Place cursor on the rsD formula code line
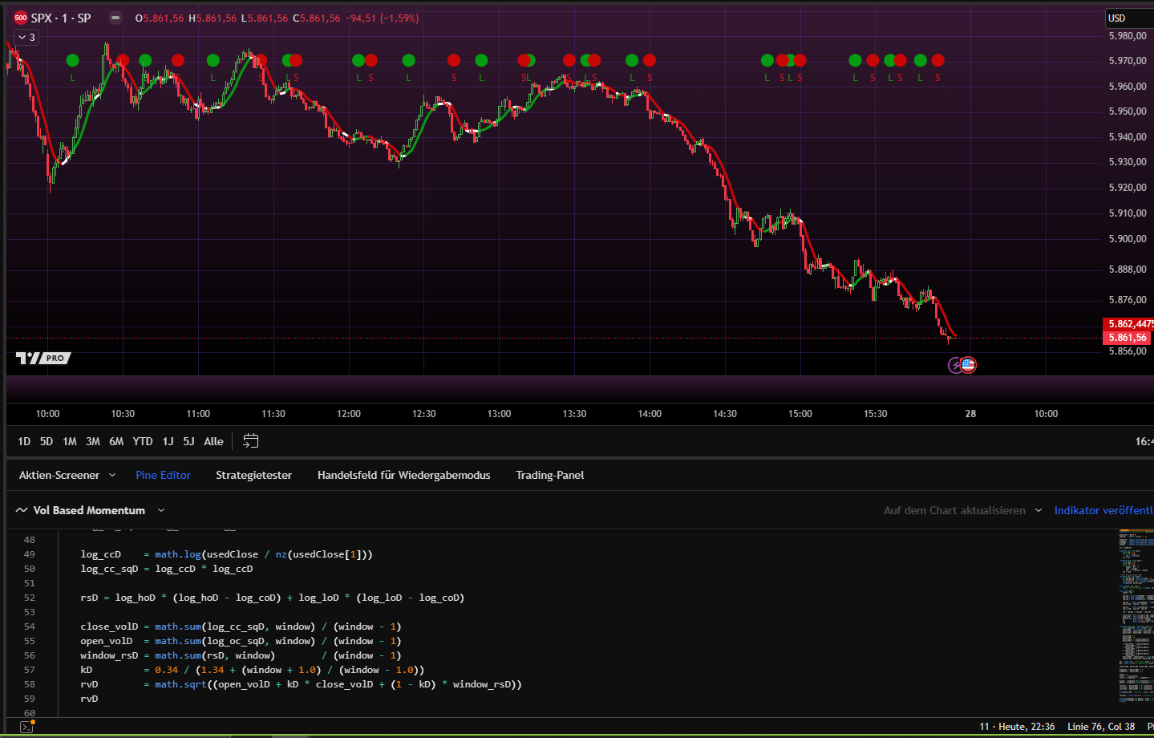Screen dimensions: 1154x738 (x=273, y=598)
